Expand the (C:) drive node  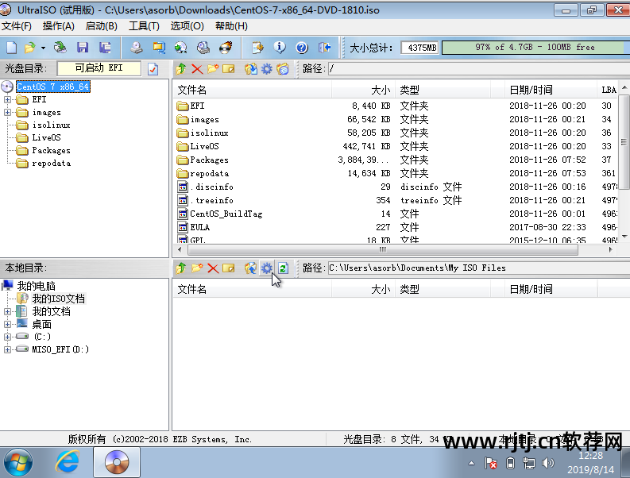tap(8, 337)
